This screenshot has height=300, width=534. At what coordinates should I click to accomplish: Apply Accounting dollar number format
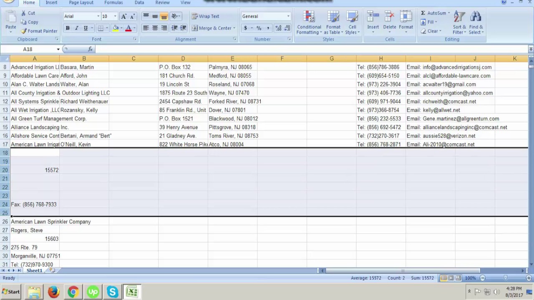click(245, 28)
